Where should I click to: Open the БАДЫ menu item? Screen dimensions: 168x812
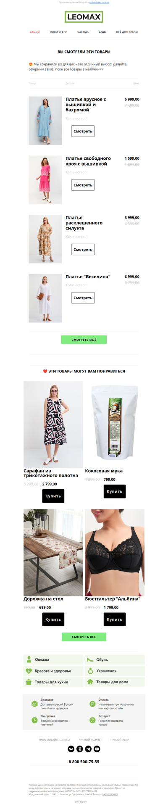102,32
